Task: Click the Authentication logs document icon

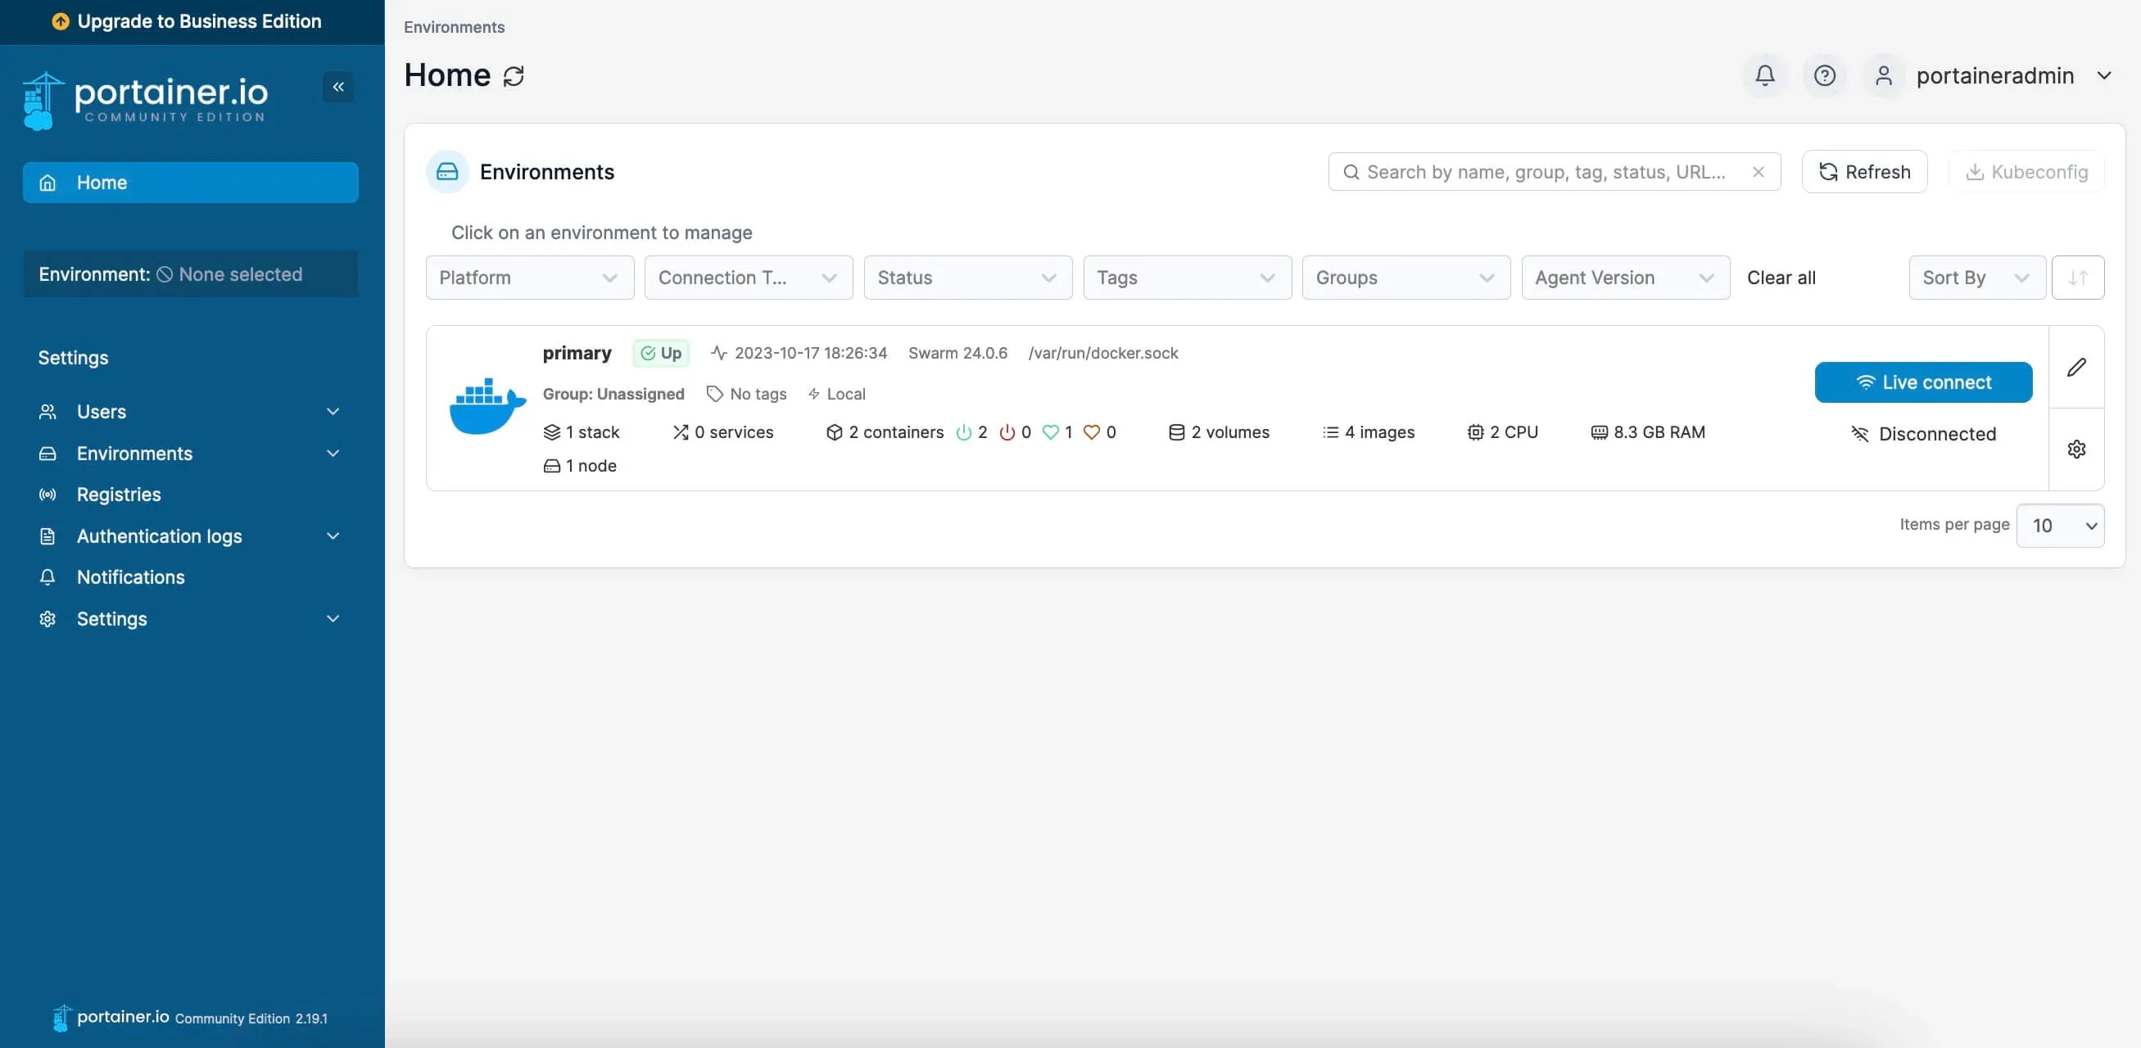Action: coord(48,536)
